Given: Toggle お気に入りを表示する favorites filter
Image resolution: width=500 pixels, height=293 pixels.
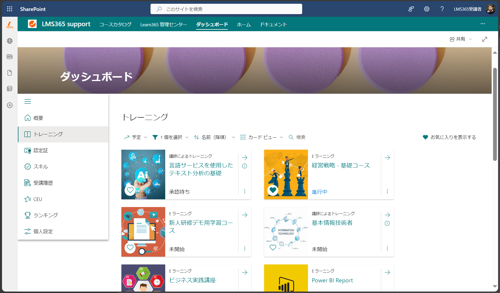Looking at the screenshot, I should 449,137.
